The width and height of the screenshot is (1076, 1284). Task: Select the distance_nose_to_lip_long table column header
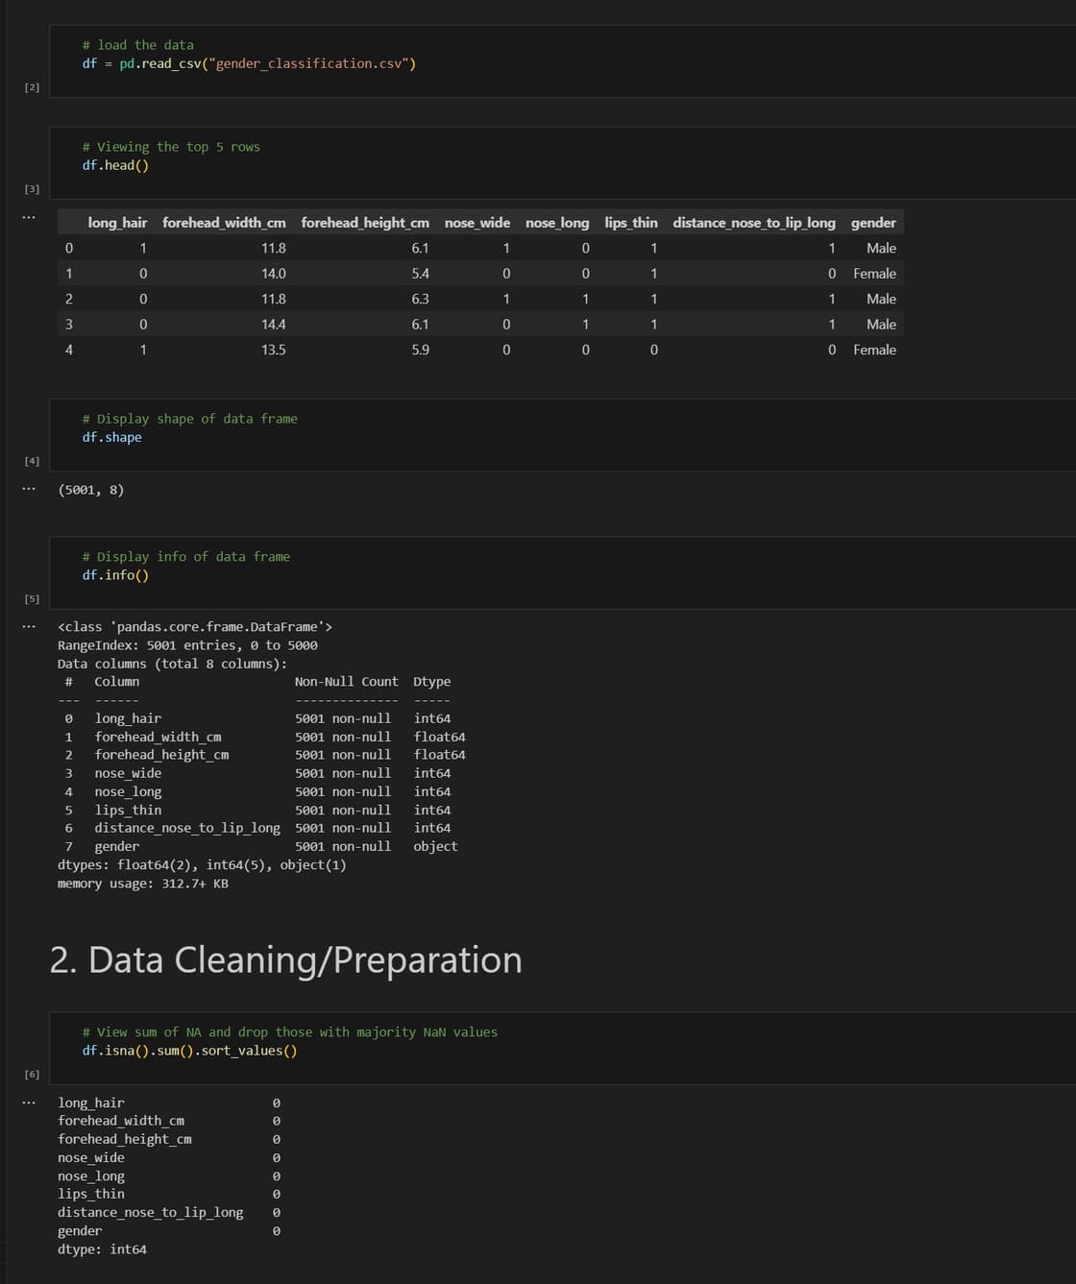[x=754, y=223]
